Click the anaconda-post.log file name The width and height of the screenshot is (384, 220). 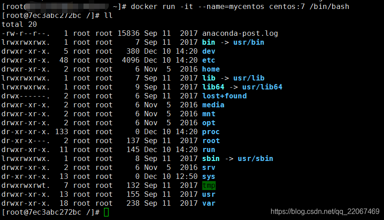click(x=240, y=34)
